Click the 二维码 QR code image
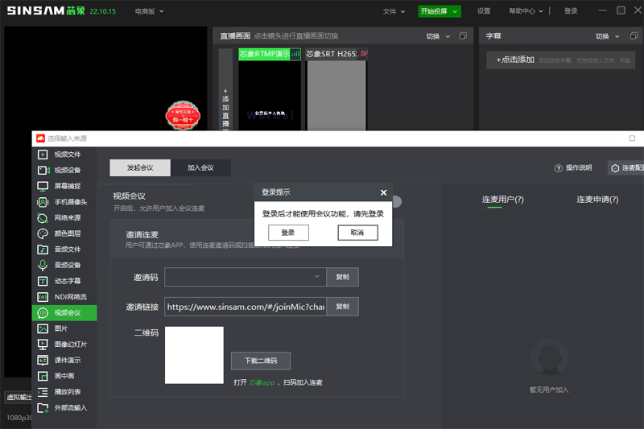This screenshot has width=644, height=429. (x=194, y=355)
